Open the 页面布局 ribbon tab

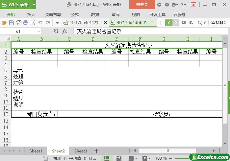pyautogui.click(x=53, y=15)
